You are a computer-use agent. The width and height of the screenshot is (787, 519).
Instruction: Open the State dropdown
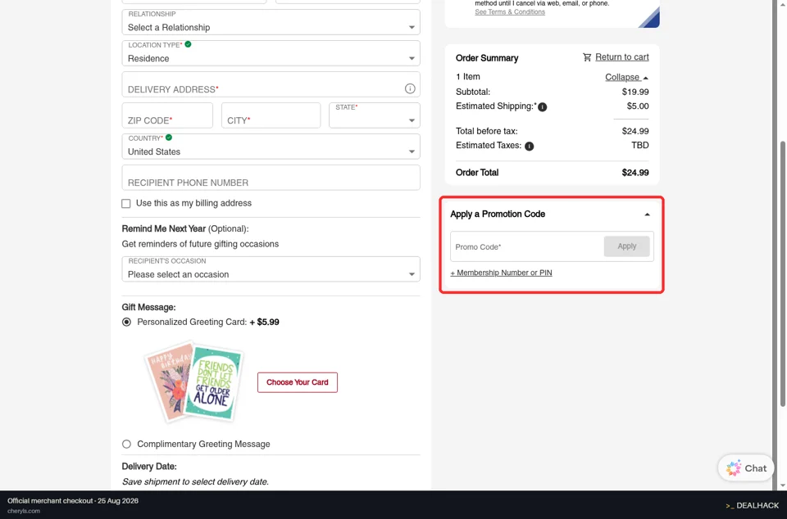pos(375,115)
